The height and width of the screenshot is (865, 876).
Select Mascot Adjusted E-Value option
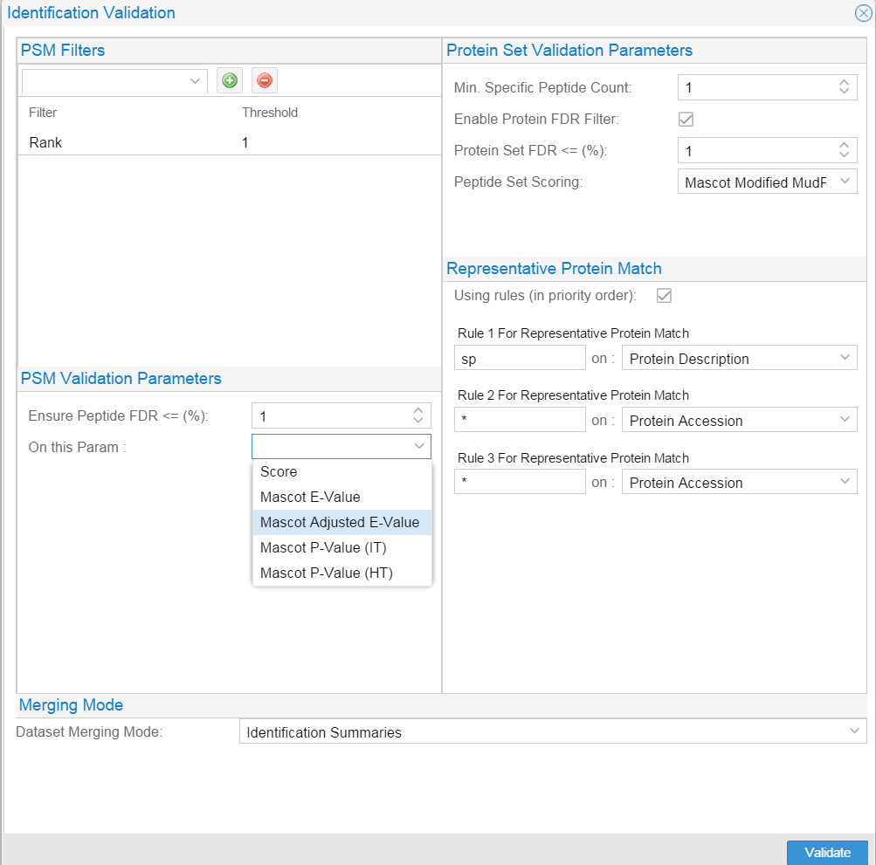click(340, 523)
